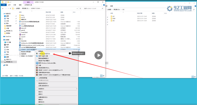Click large icons view toggle in front window

[103, 76]
